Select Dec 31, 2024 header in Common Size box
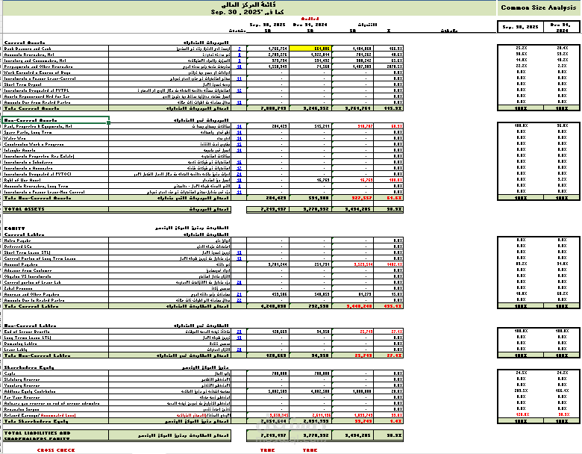582x454 pixels. tap(561, 27)
